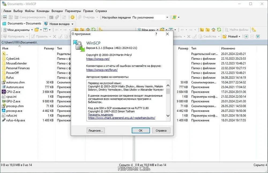Go to Home directory in right panel
Viewport: 268px width, 173px height.
click(x=213, y=30)
